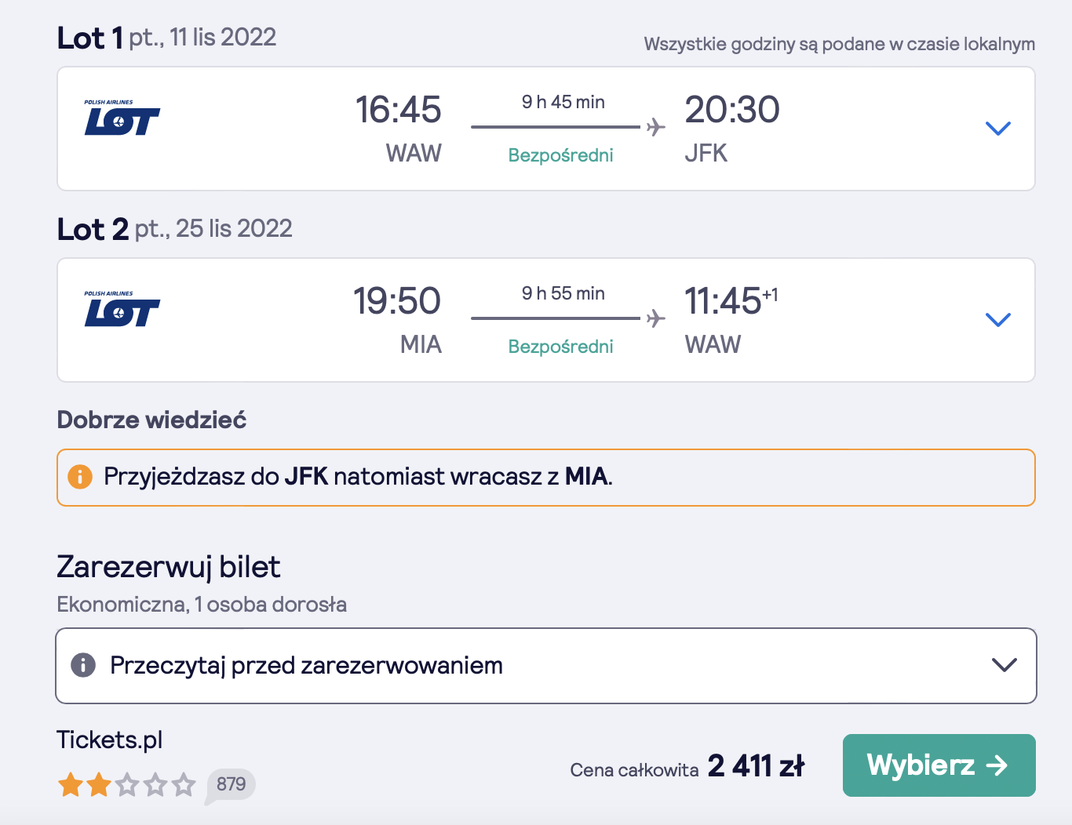Click LOT Polish Airlines logo on flight 2
Viewport: 1072px width, 825px height.
(x=122, y=309)
